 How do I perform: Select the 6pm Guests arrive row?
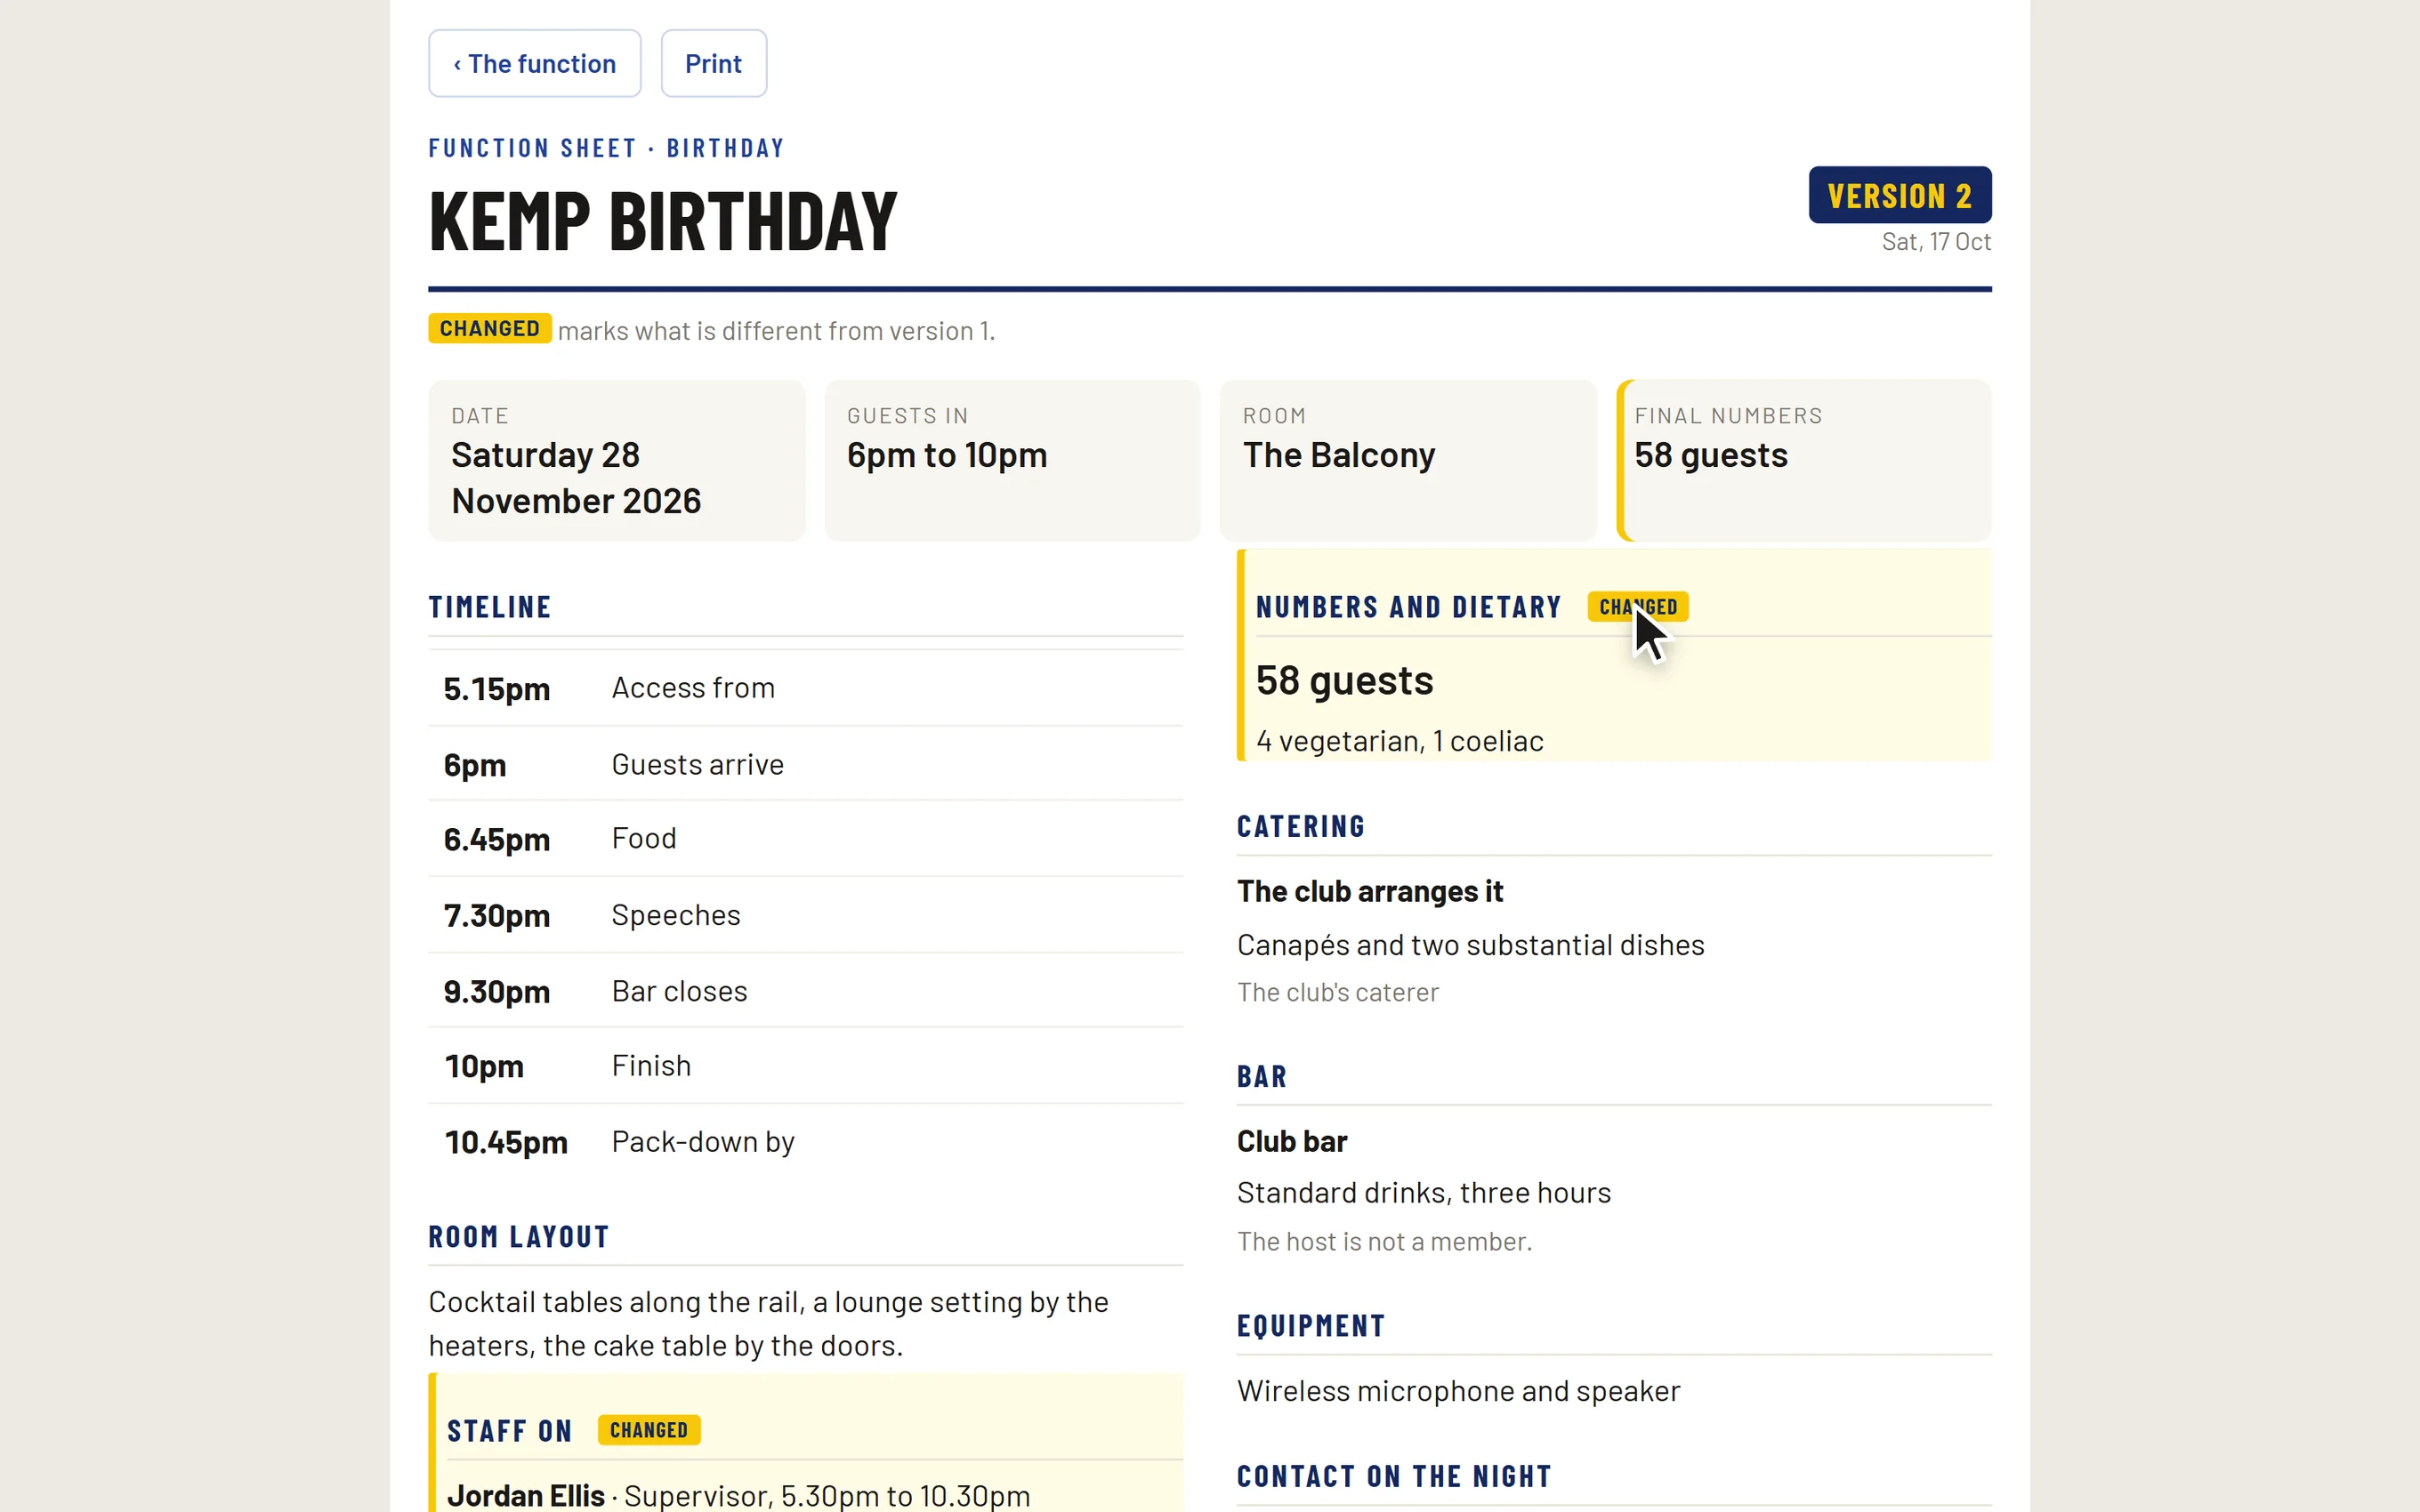pos(805,764)
